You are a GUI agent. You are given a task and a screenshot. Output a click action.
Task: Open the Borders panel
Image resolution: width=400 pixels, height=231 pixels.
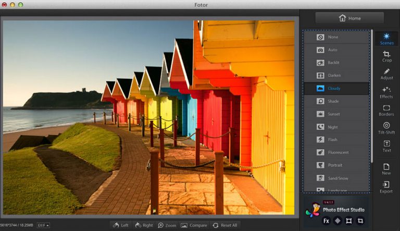[x=386, y=110]
